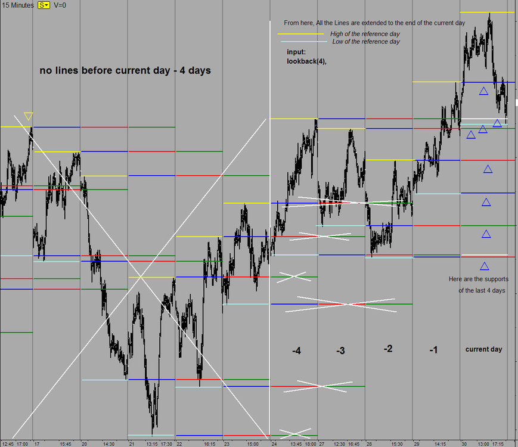Click the '15 Minutes' timeframe label
Viewport: 518px width, 447px height.
(18, 5)
